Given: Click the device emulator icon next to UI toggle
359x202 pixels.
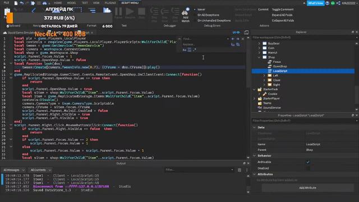Looking at the screenshot, I should pos(246,33).
